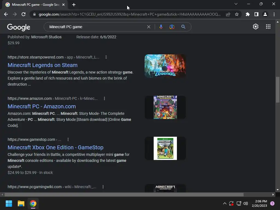280x210 pixels.
Task: Open the Extensions puzzle icon
Action: (x=247, y=14)
